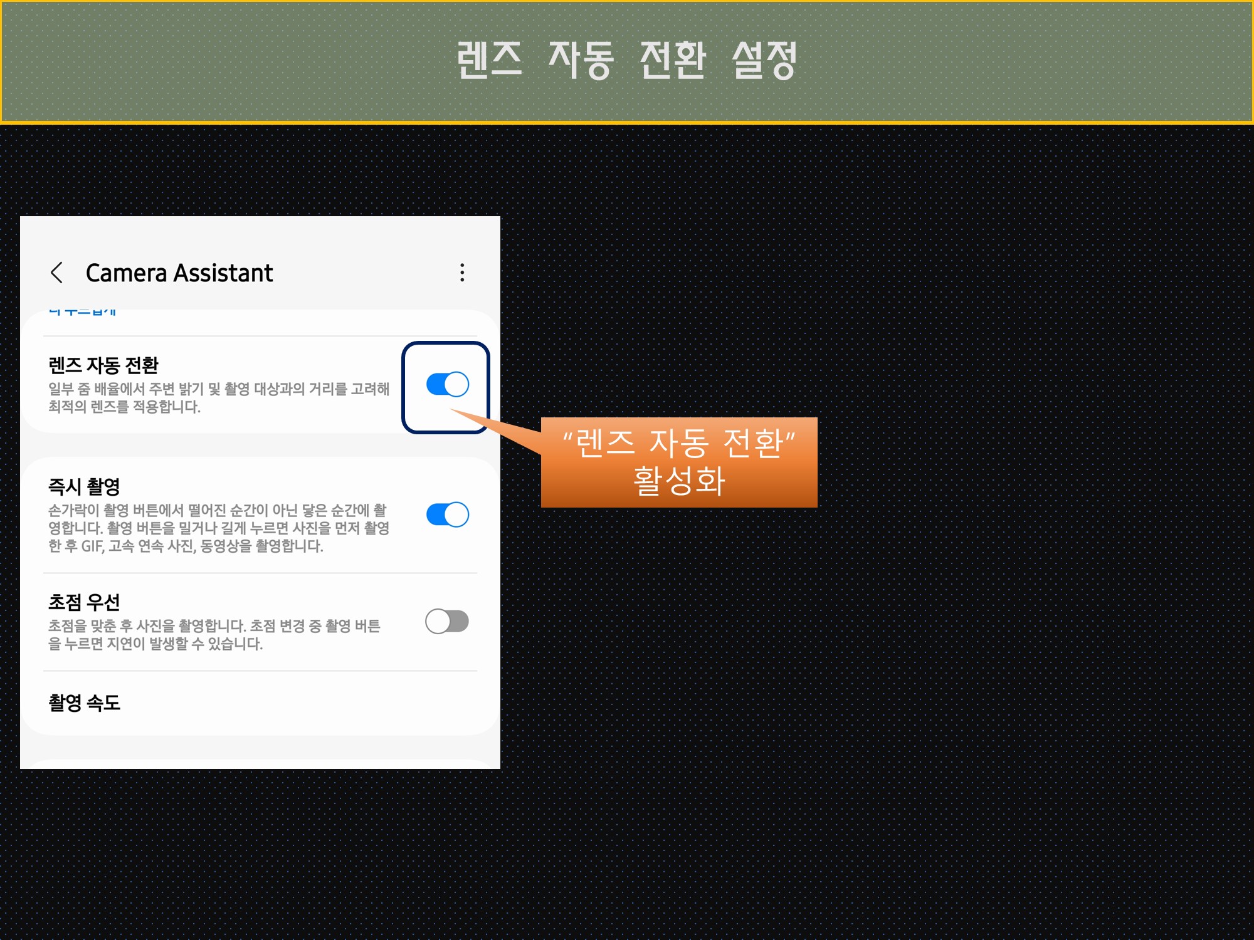Click the Camera Assistant screenshot's bottom card edge

point(260,763)
